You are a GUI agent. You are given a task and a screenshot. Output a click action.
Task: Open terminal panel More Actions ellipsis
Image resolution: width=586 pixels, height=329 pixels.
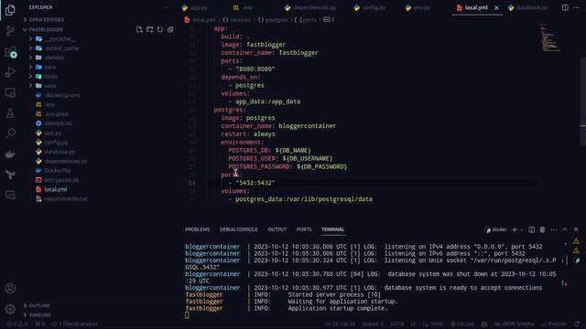(553, 229)
